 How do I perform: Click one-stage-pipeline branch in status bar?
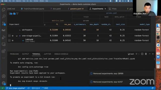pos(16,88)
